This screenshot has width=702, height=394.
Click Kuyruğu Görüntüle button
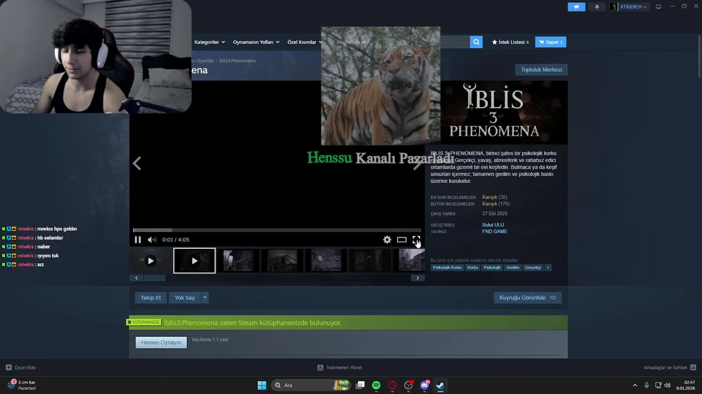pyautogui.click(x=528, y=298)
